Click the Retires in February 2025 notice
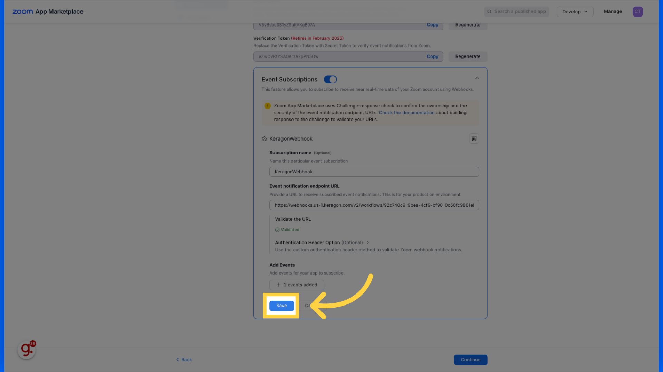This screenshot has width=663, height=372. click(317, 38)
